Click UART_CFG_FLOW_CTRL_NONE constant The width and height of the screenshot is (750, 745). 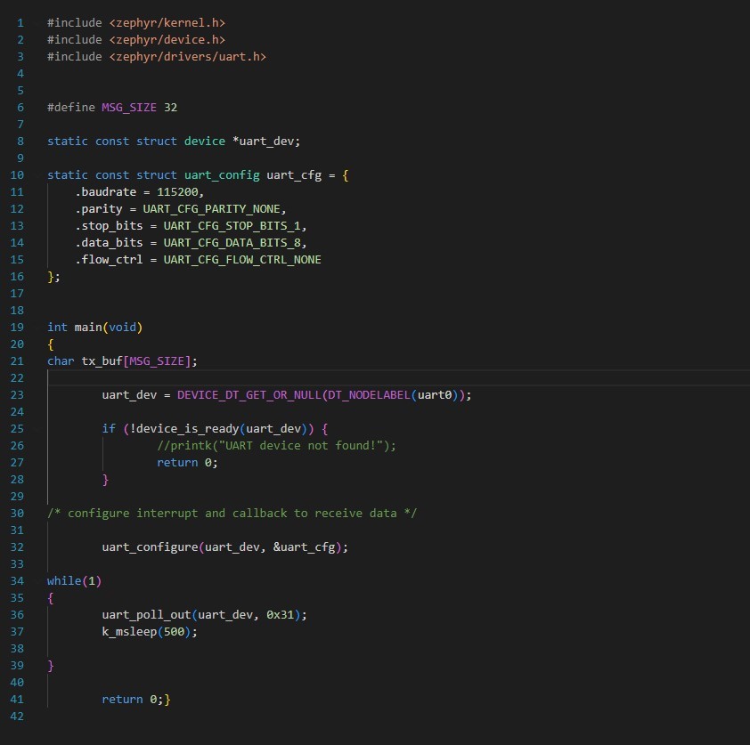coord(242,260)
